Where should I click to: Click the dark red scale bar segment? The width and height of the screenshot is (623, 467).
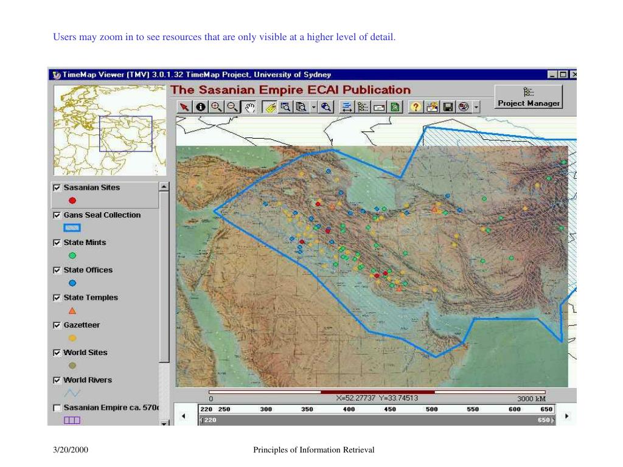click(x=377, y=392)
